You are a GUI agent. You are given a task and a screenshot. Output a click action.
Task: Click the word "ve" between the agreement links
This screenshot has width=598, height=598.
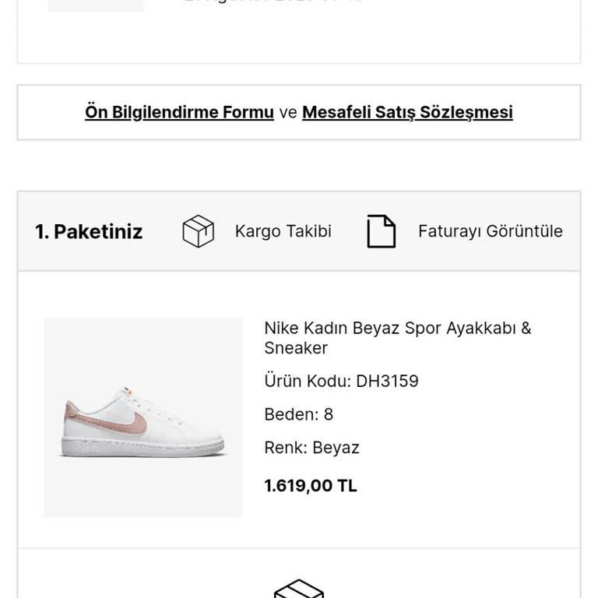(x=288, y=112)
